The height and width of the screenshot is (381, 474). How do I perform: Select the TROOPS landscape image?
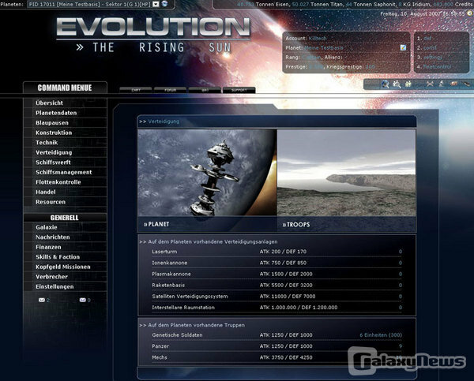pyautogui.click(x=347, y=173)
